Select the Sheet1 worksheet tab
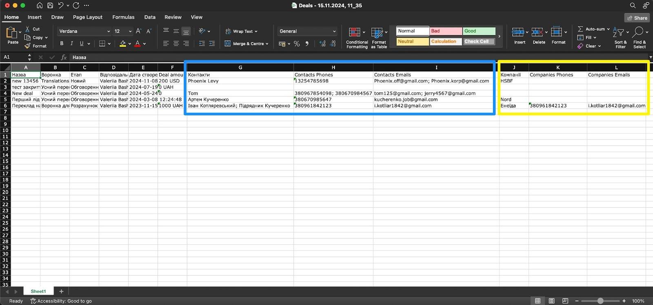Image resolution: width=653 pixels, height=305 pixels. coord(38,291)
